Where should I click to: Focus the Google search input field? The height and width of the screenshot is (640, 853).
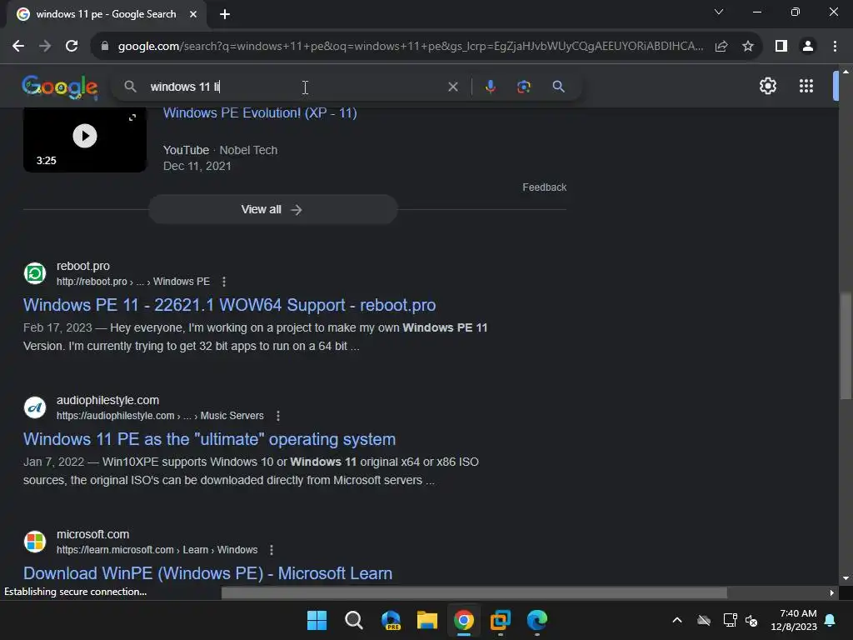pyautogui.click(x=294, y=87)
